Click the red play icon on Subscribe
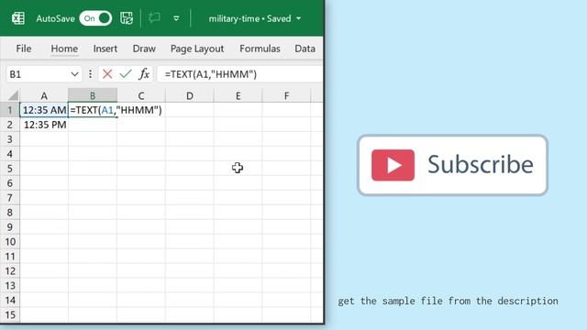 tap(393, 165)
